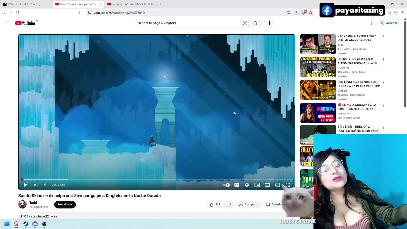Viewport: 407px width, 229px height.
Task: Open a new browser tab
Action: pyautogui.click(x=161, y=4)
